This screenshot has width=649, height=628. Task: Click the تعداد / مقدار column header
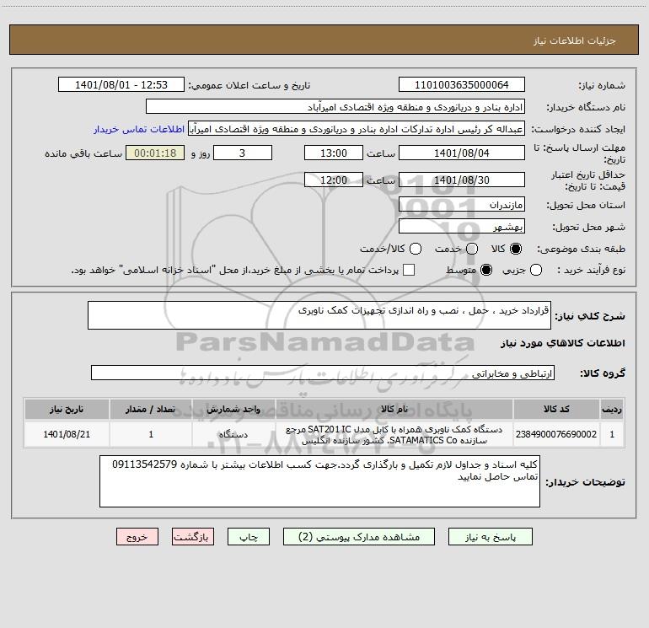(151, 409)
